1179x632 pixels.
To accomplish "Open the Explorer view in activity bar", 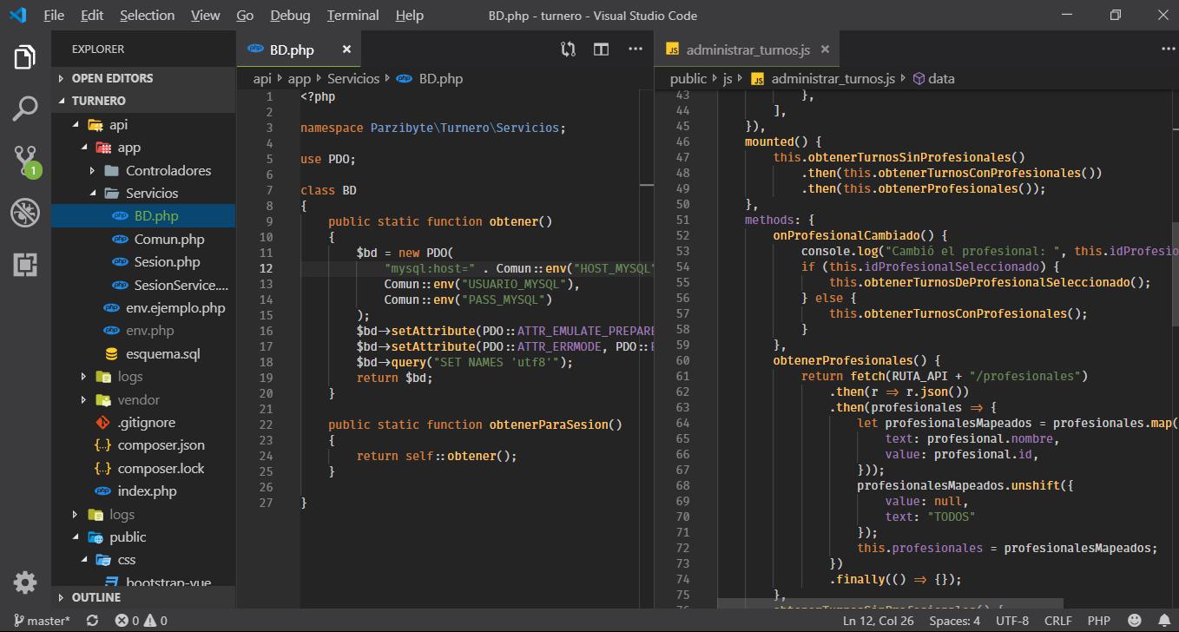I will 25,58.
